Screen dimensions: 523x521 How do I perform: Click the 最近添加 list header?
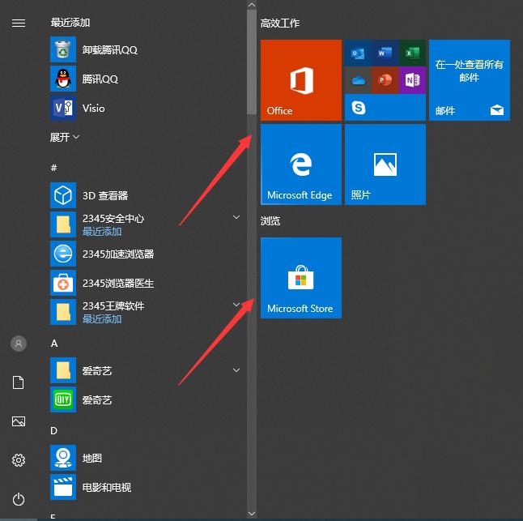tap(70, 23)
